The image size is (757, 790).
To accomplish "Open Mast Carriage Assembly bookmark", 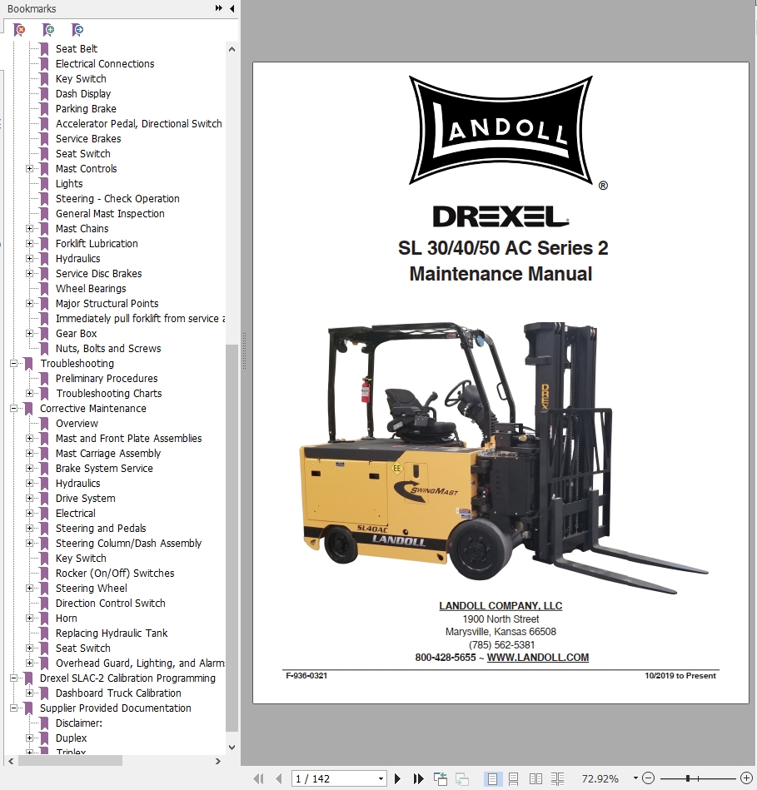I will click(x=108, y=454).
